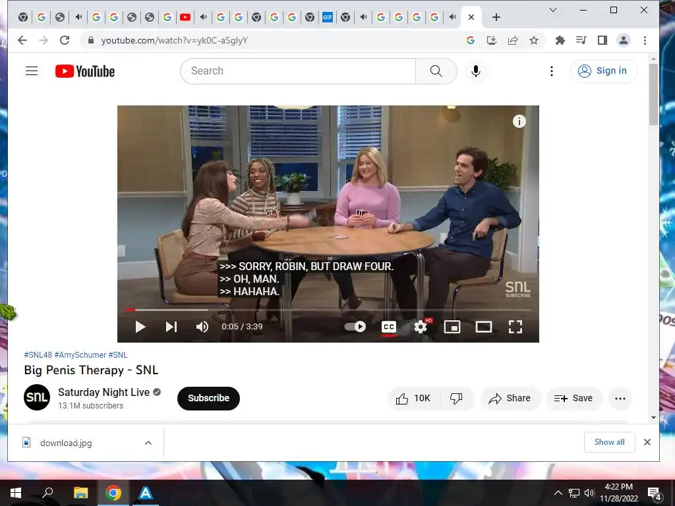Open Windows taskbar search

47,493
